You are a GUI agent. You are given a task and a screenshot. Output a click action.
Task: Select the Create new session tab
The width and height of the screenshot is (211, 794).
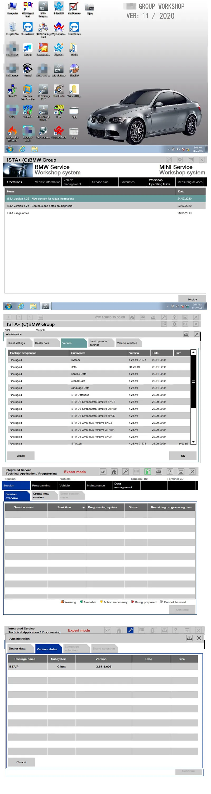[44, 495]
